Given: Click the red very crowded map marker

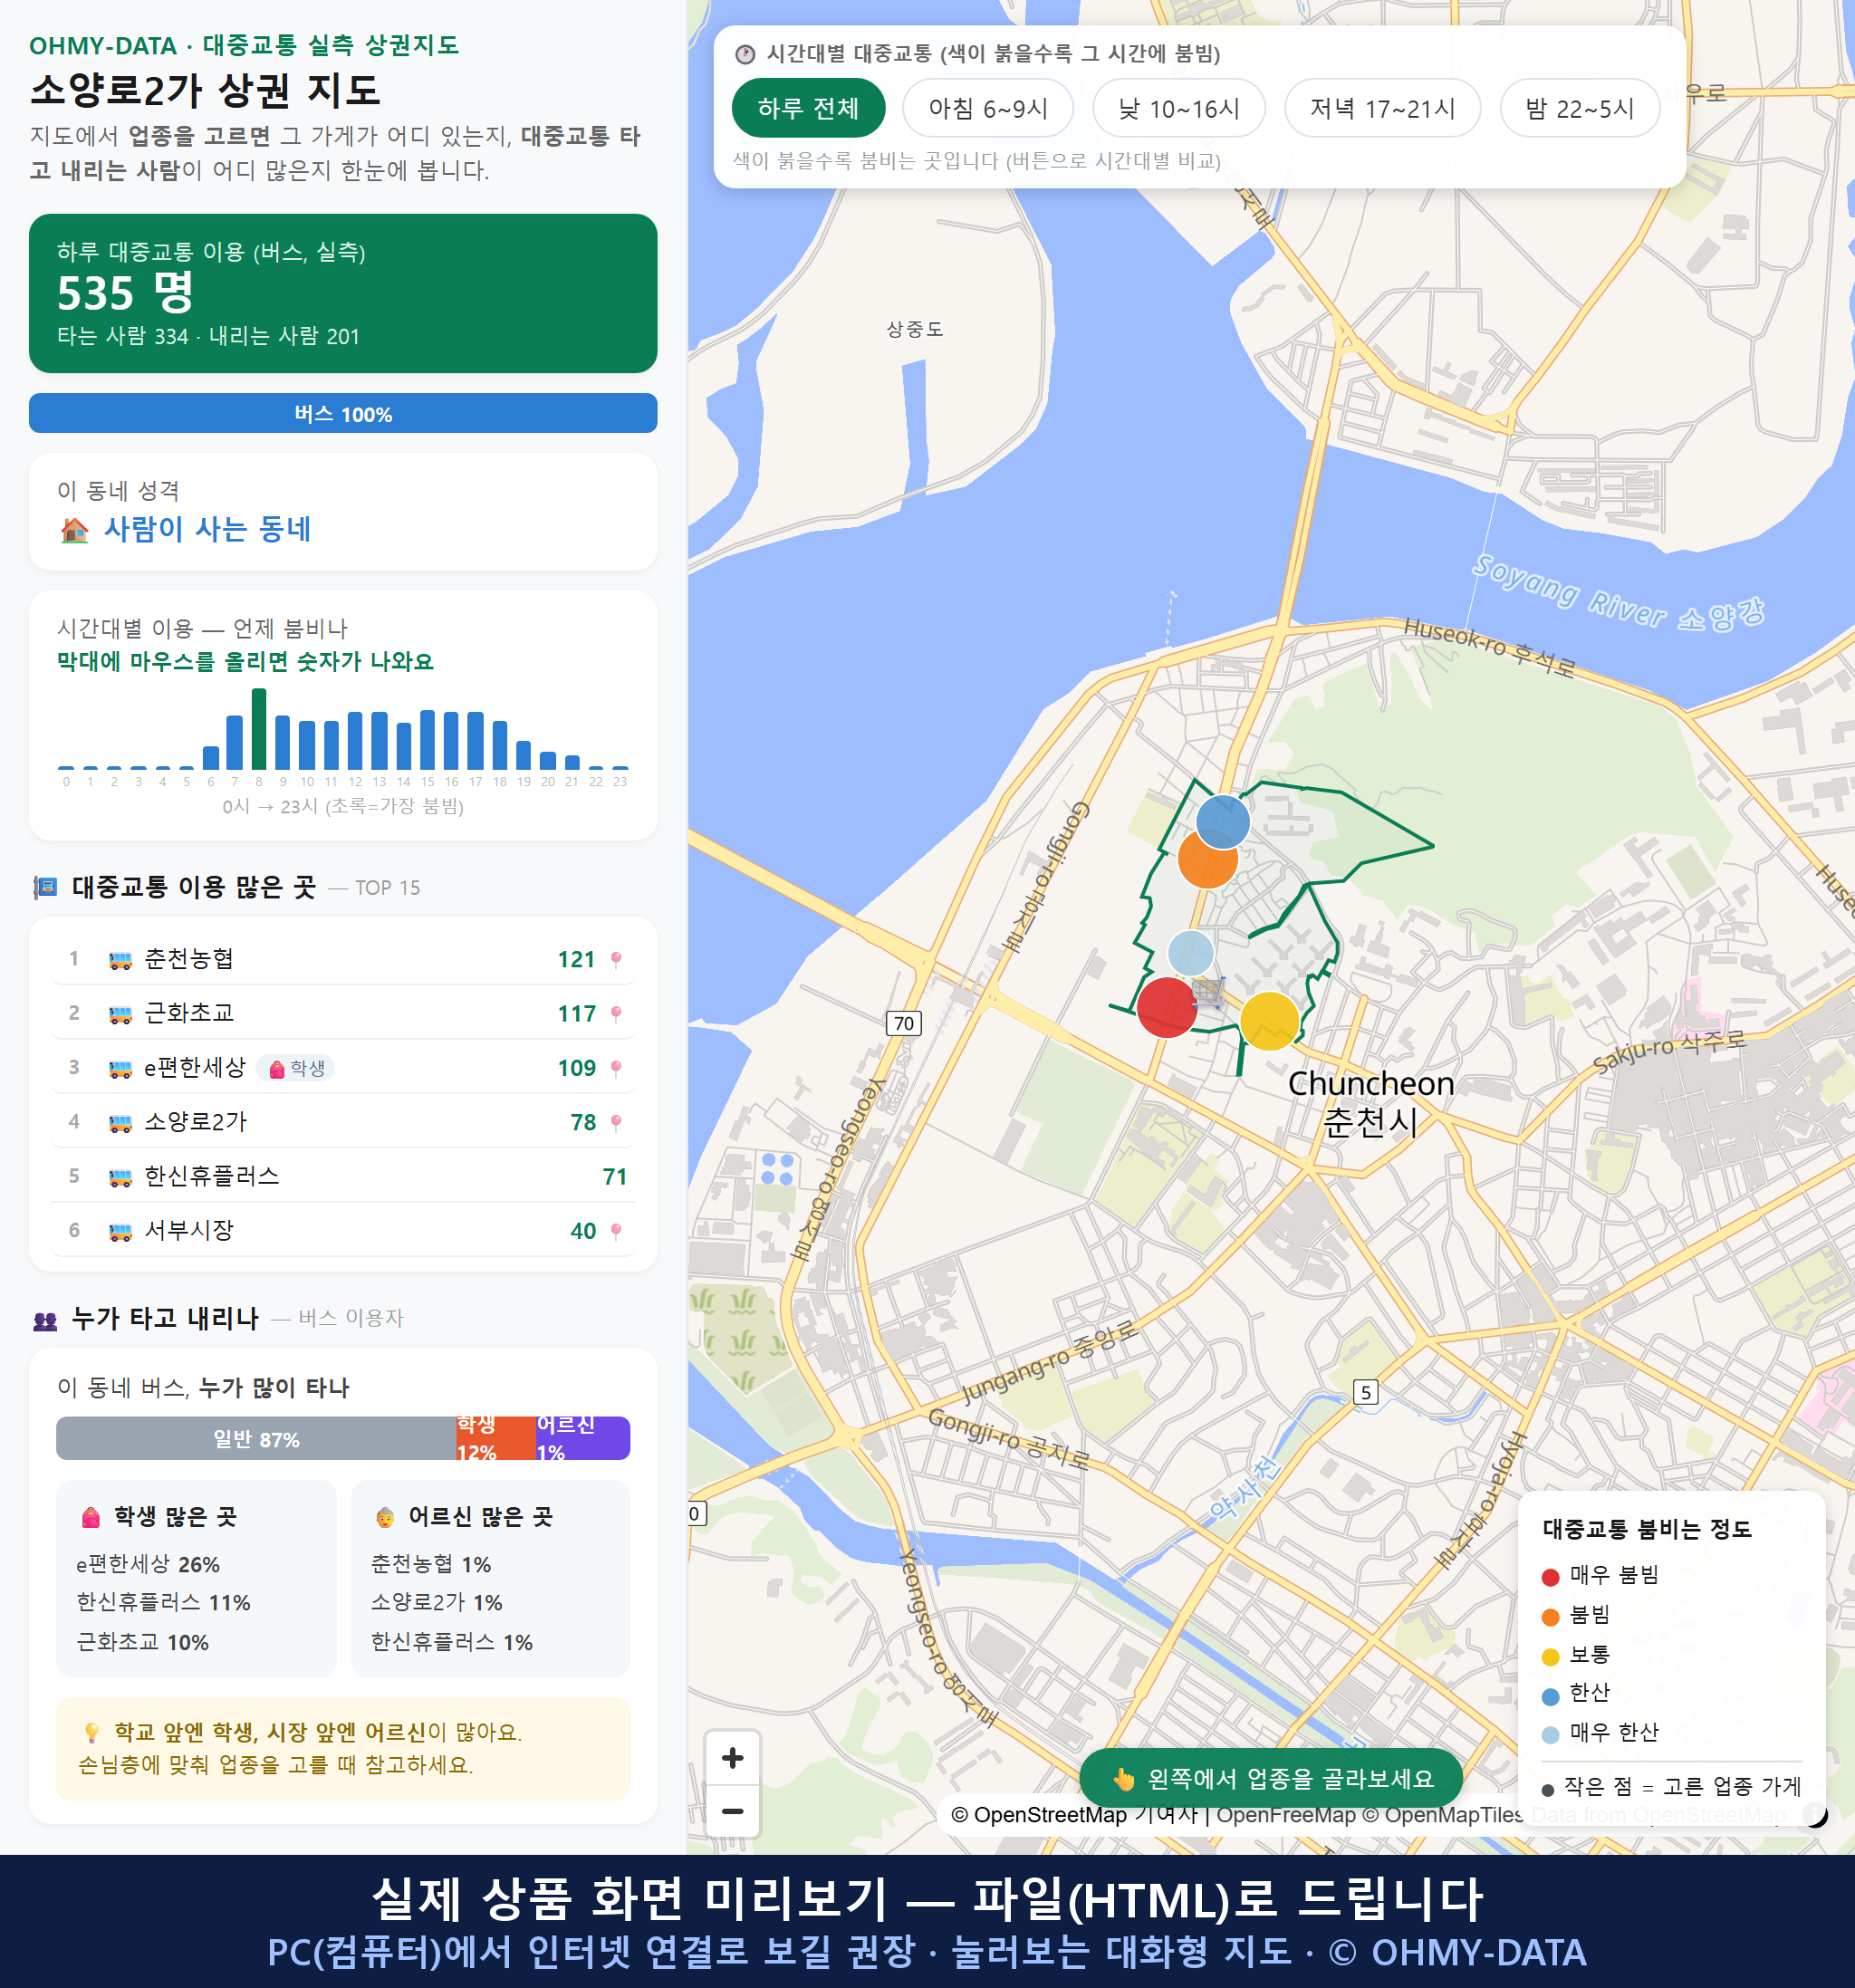Looking at the screenshot, I should pos(1167,1007).
